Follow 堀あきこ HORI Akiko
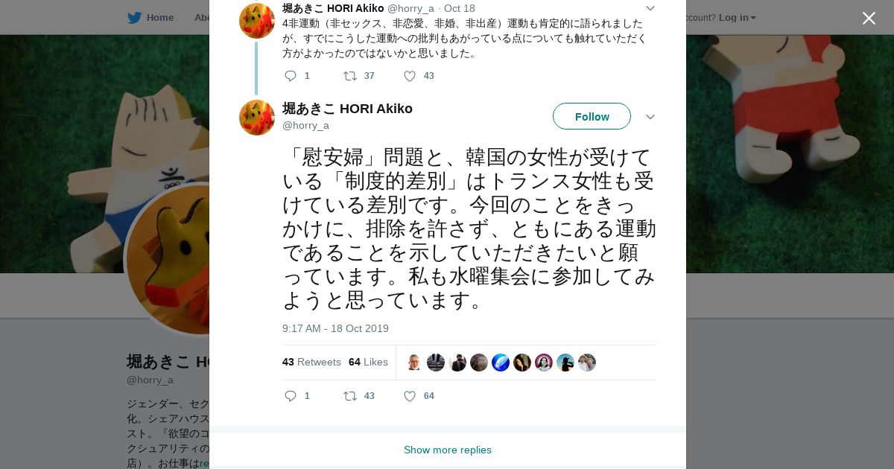 pos(592,116)
